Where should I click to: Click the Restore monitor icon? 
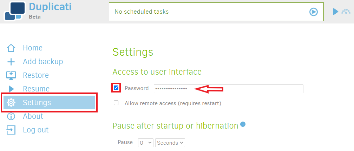(x=11, y=75)
